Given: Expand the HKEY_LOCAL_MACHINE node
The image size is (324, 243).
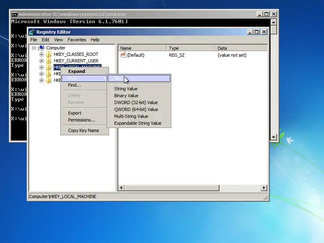Looking at the screenshot, I should click(x=41, y=67).
